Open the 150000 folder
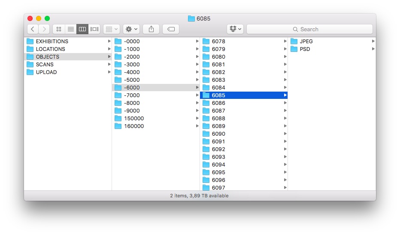400x235 pixels. tap(156, 118)
